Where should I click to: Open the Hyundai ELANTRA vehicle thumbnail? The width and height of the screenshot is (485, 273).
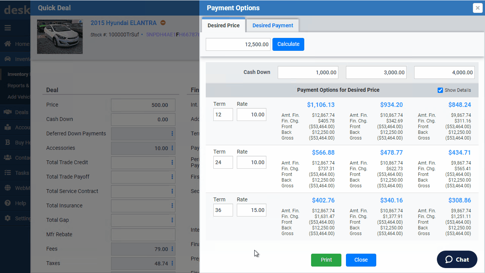(x=60, y=36)
